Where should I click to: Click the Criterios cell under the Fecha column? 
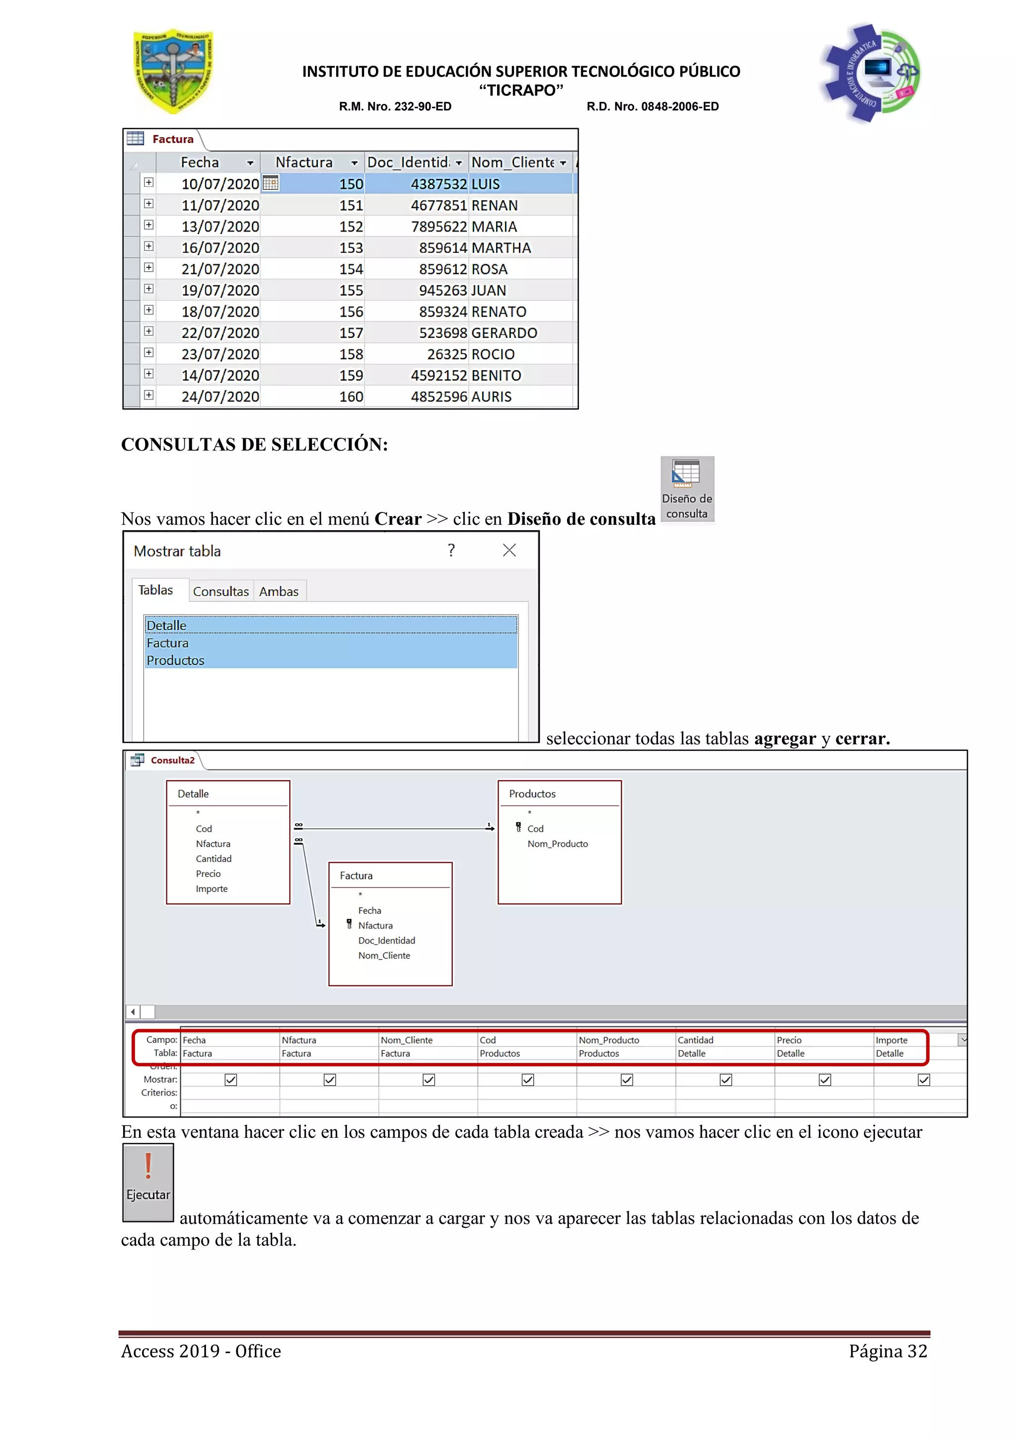coord(230,1092)
